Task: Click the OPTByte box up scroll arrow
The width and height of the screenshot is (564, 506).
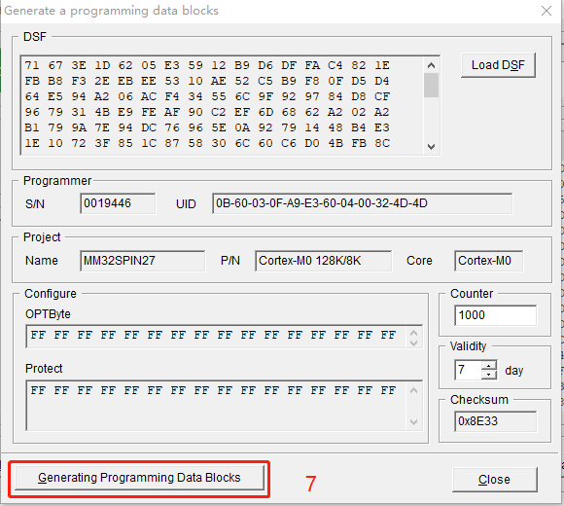Action: click(x=413, y=333)
